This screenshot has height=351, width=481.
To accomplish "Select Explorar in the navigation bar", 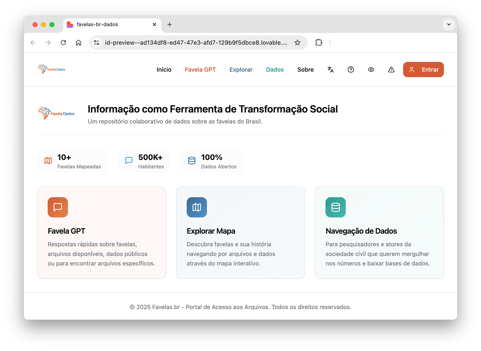I will 241,70.
